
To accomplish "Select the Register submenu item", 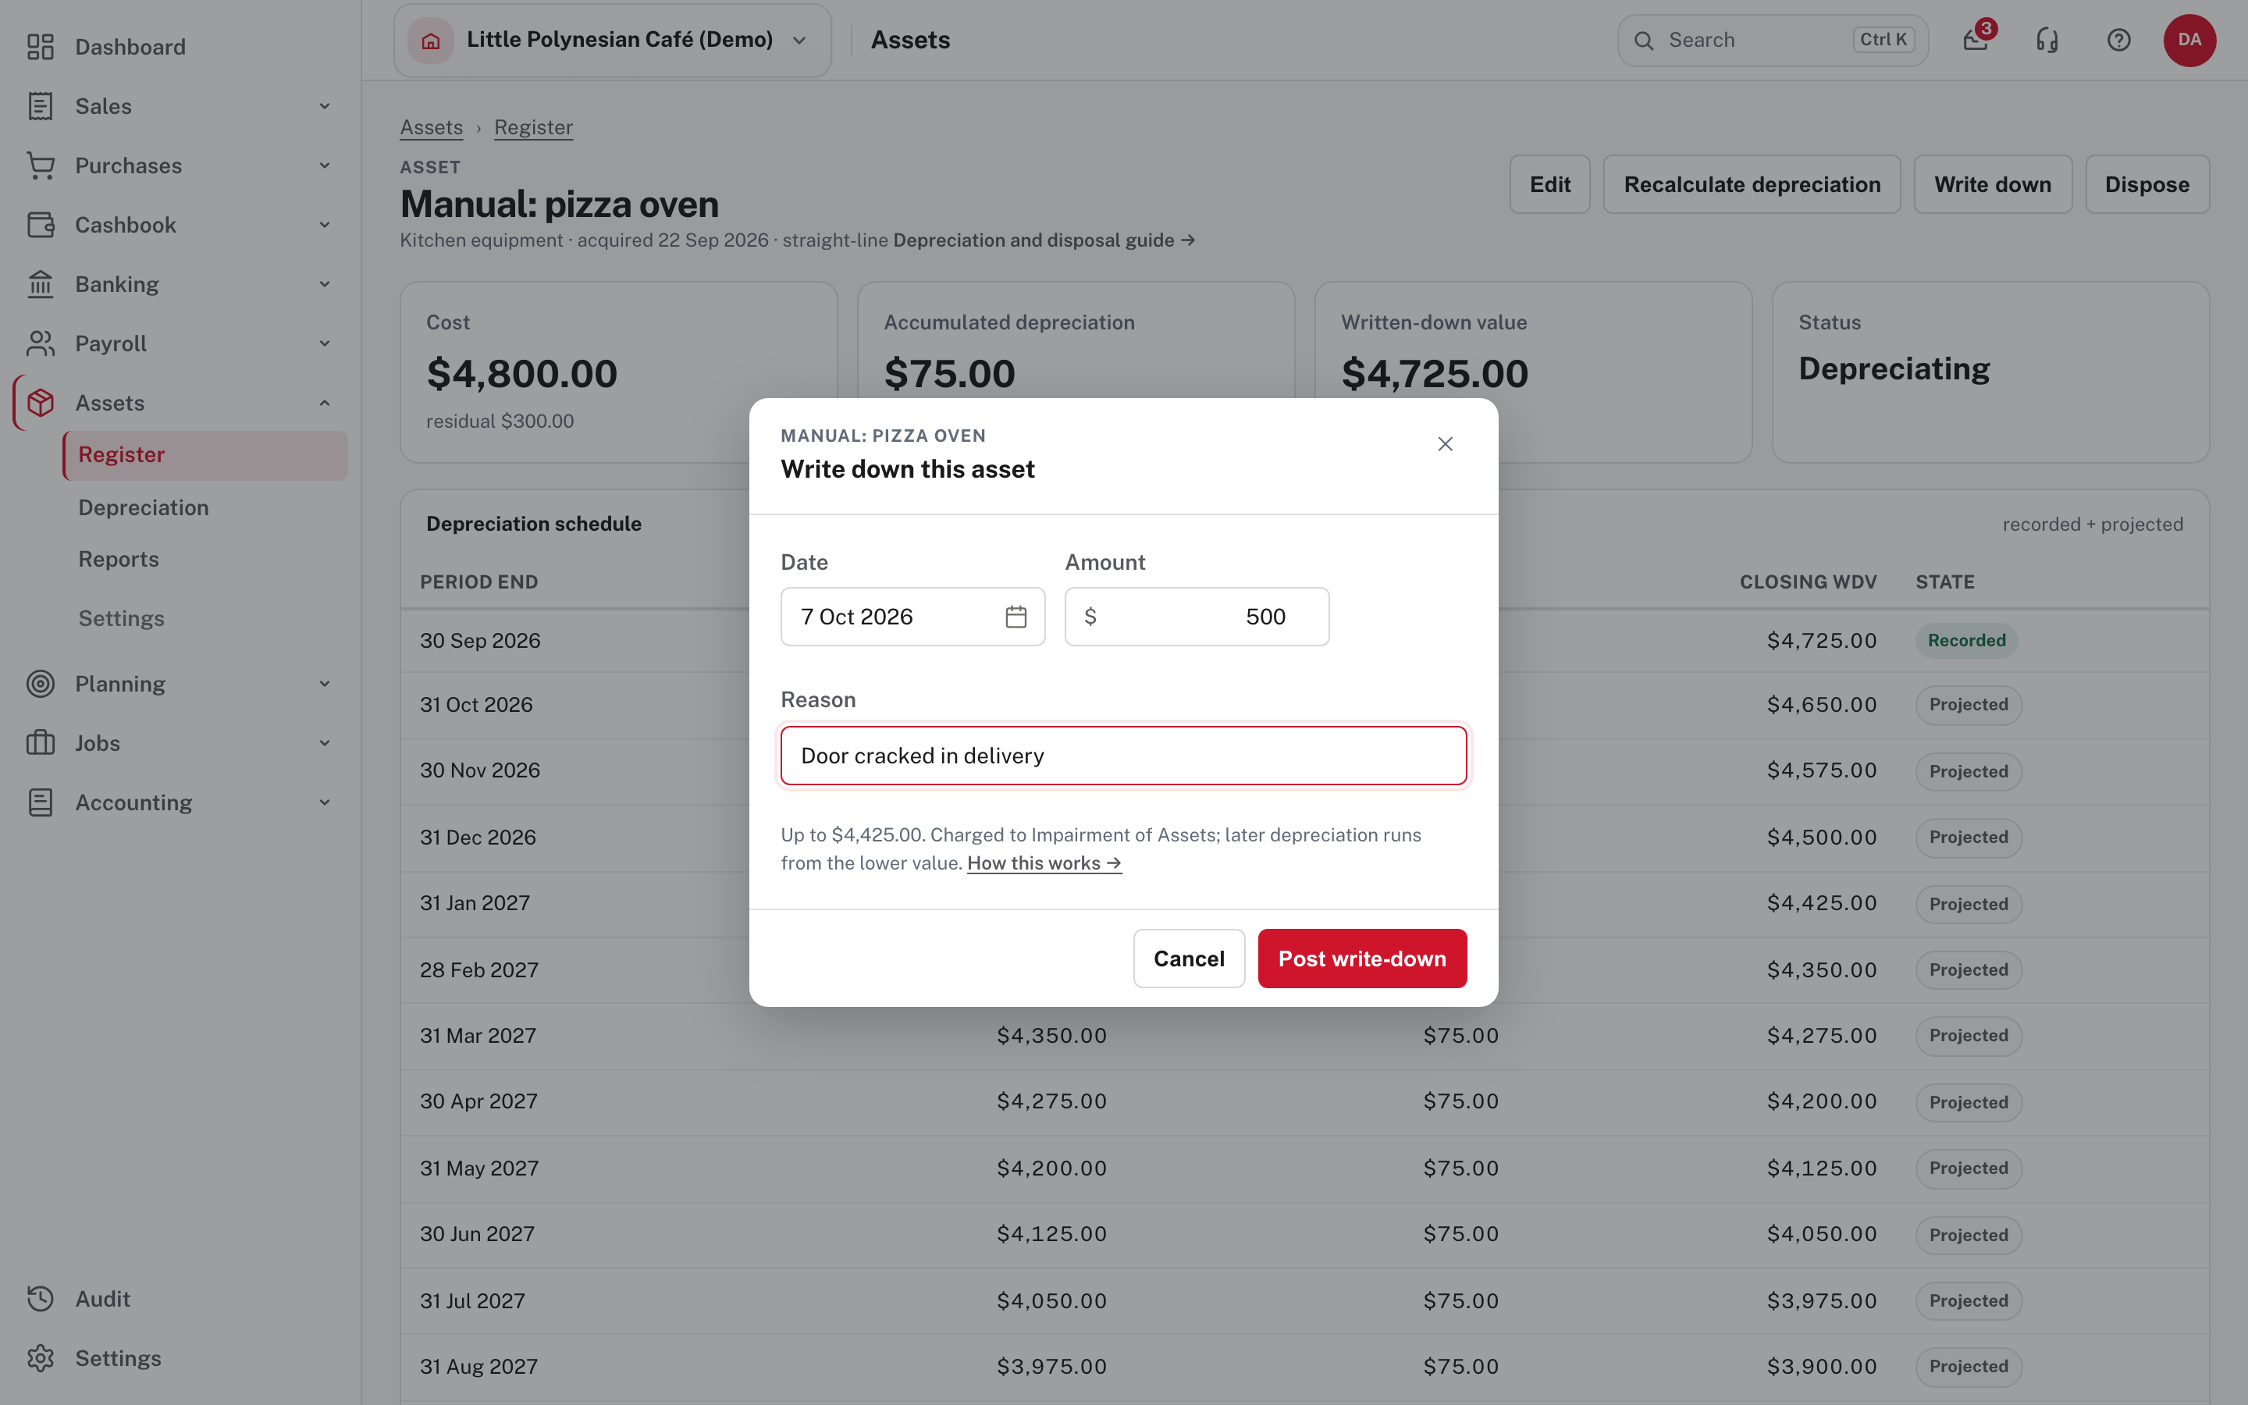I will (205, 455).
